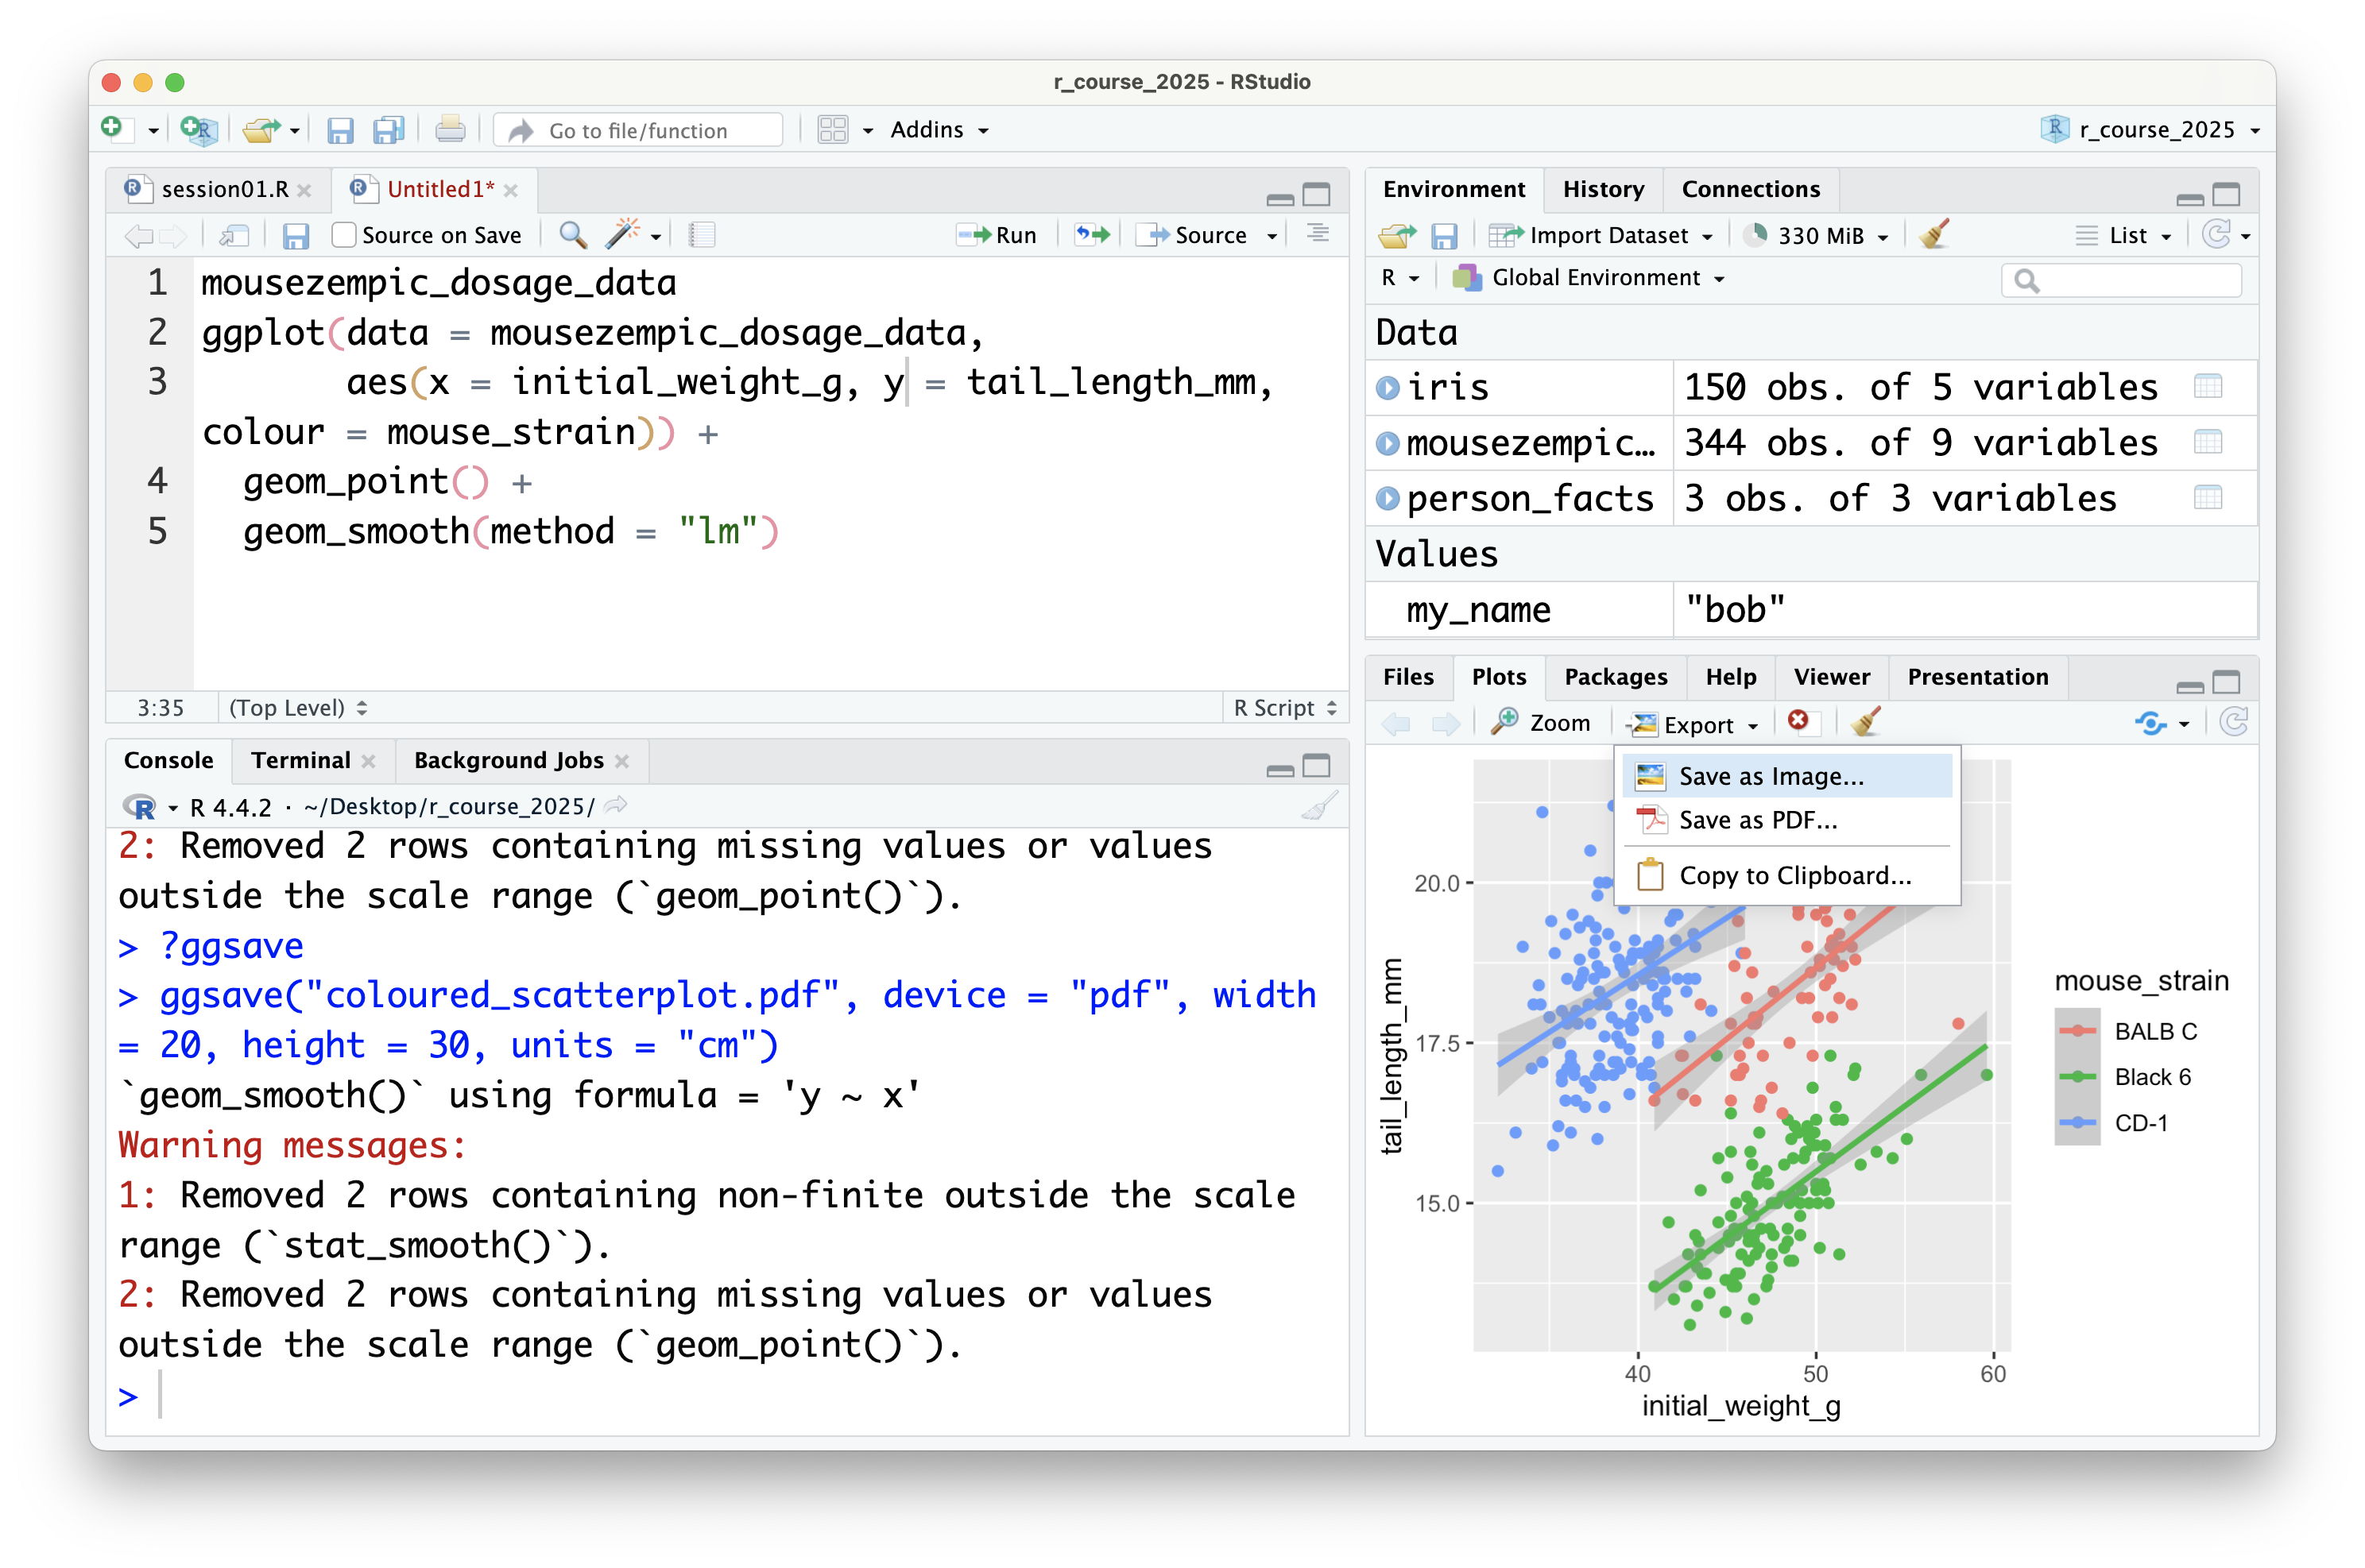Open the Addins dropdown
This screenshot has height=1568, width=2365.
click(x=939, y=130)
